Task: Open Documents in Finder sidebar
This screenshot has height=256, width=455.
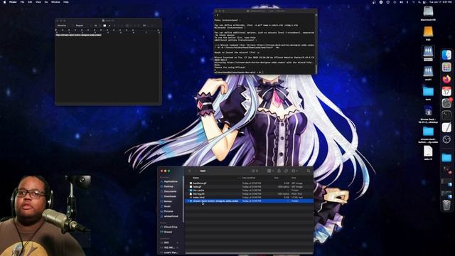Action: [170, 191]
